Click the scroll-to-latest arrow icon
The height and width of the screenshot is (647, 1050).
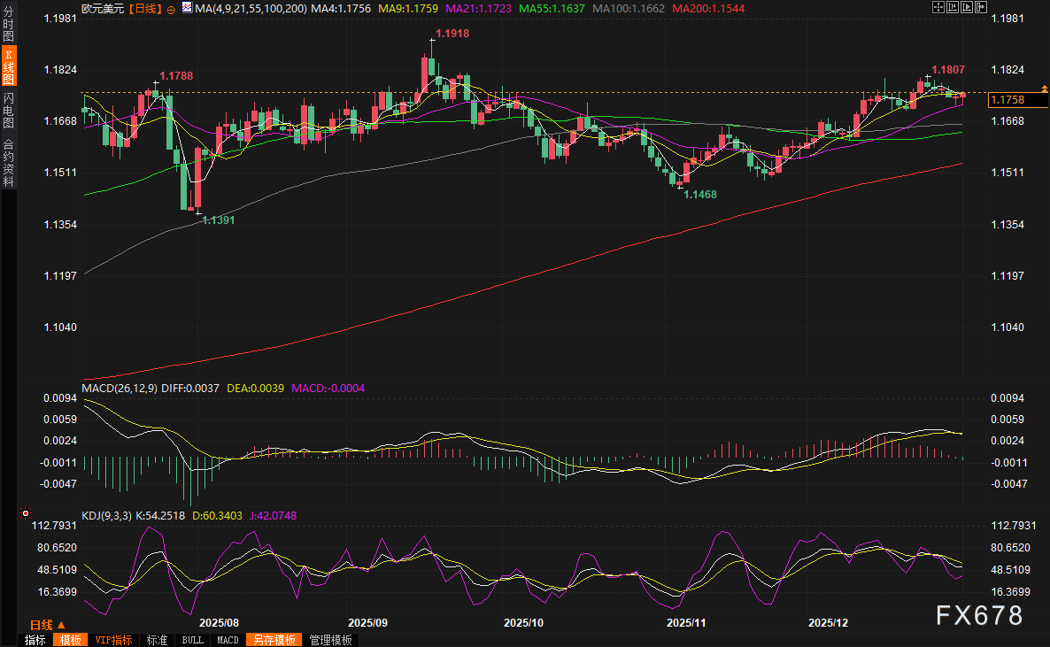[x=981, y=7]
